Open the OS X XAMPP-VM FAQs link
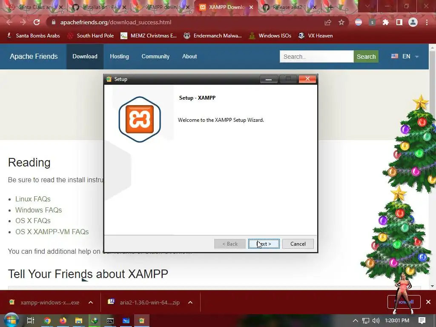 pos(52,232)
